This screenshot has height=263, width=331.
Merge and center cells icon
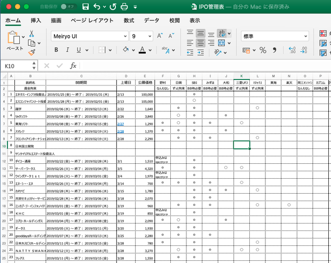222,43
